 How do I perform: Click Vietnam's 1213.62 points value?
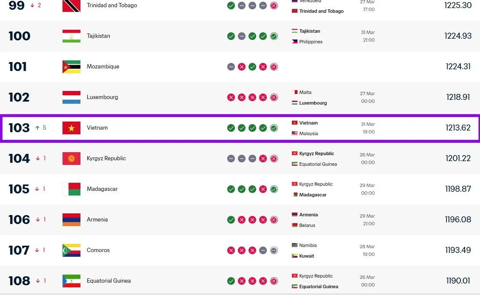coord(458,128)
